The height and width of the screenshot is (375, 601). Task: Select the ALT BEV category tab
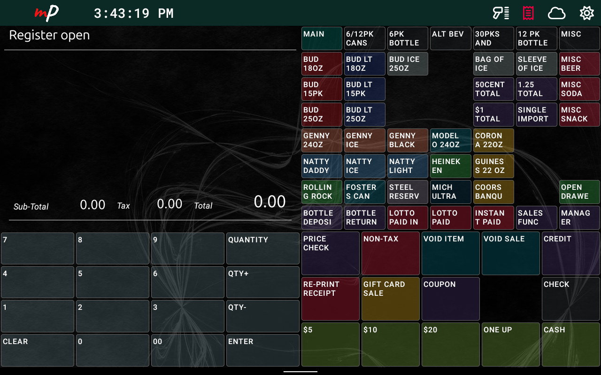(x=450, y=38)
